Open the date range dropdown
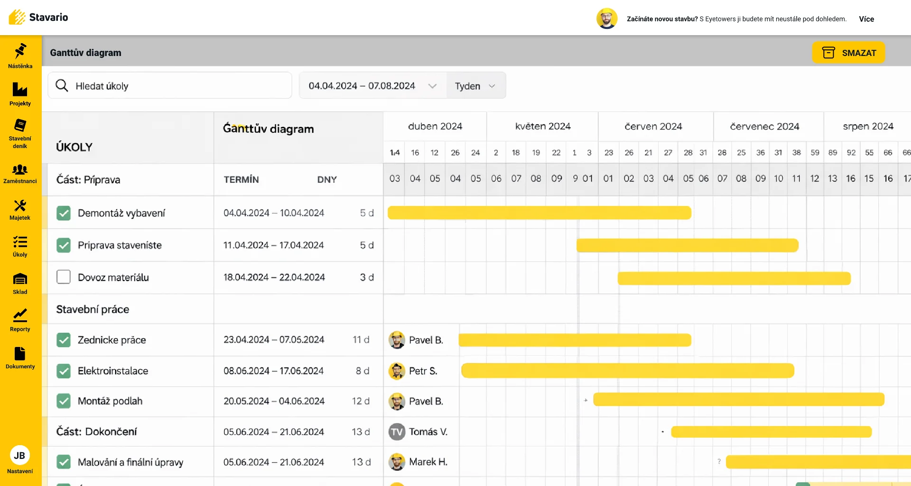 373,85
